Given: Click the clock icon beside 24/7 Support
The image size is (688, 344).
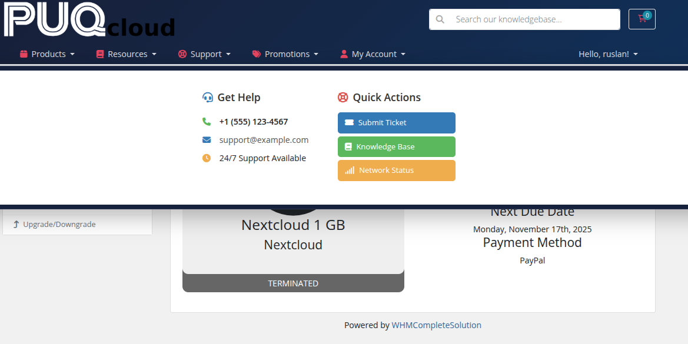Looking at the screenshot, I should pyautogui.click(x=207, y=158).
